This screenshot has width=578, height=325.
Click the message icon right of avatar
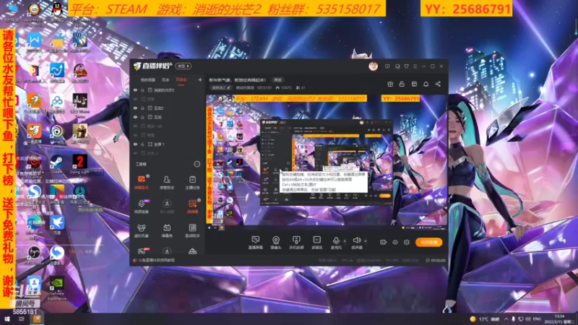[387, 66]
